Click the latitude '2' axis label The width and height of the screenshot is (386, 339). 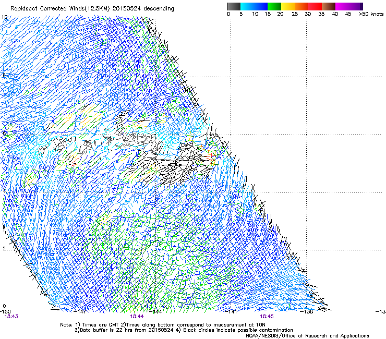coord(4,249)
